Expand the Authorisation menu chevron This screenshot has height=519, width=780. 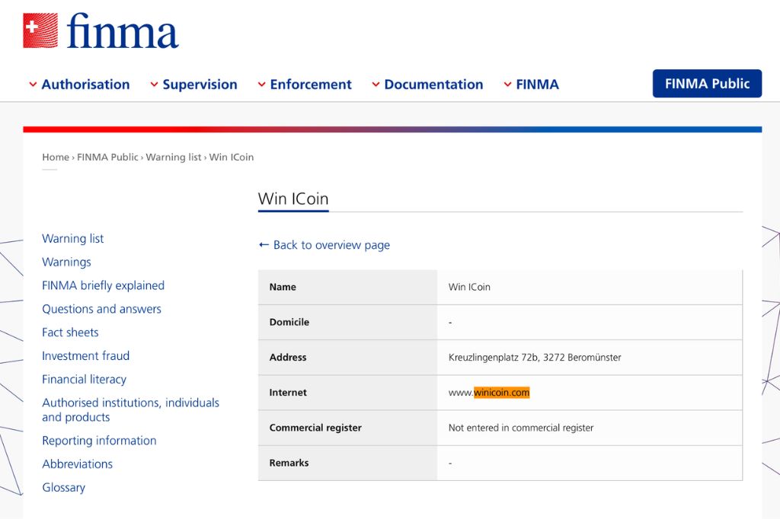(x=33, y=84)
